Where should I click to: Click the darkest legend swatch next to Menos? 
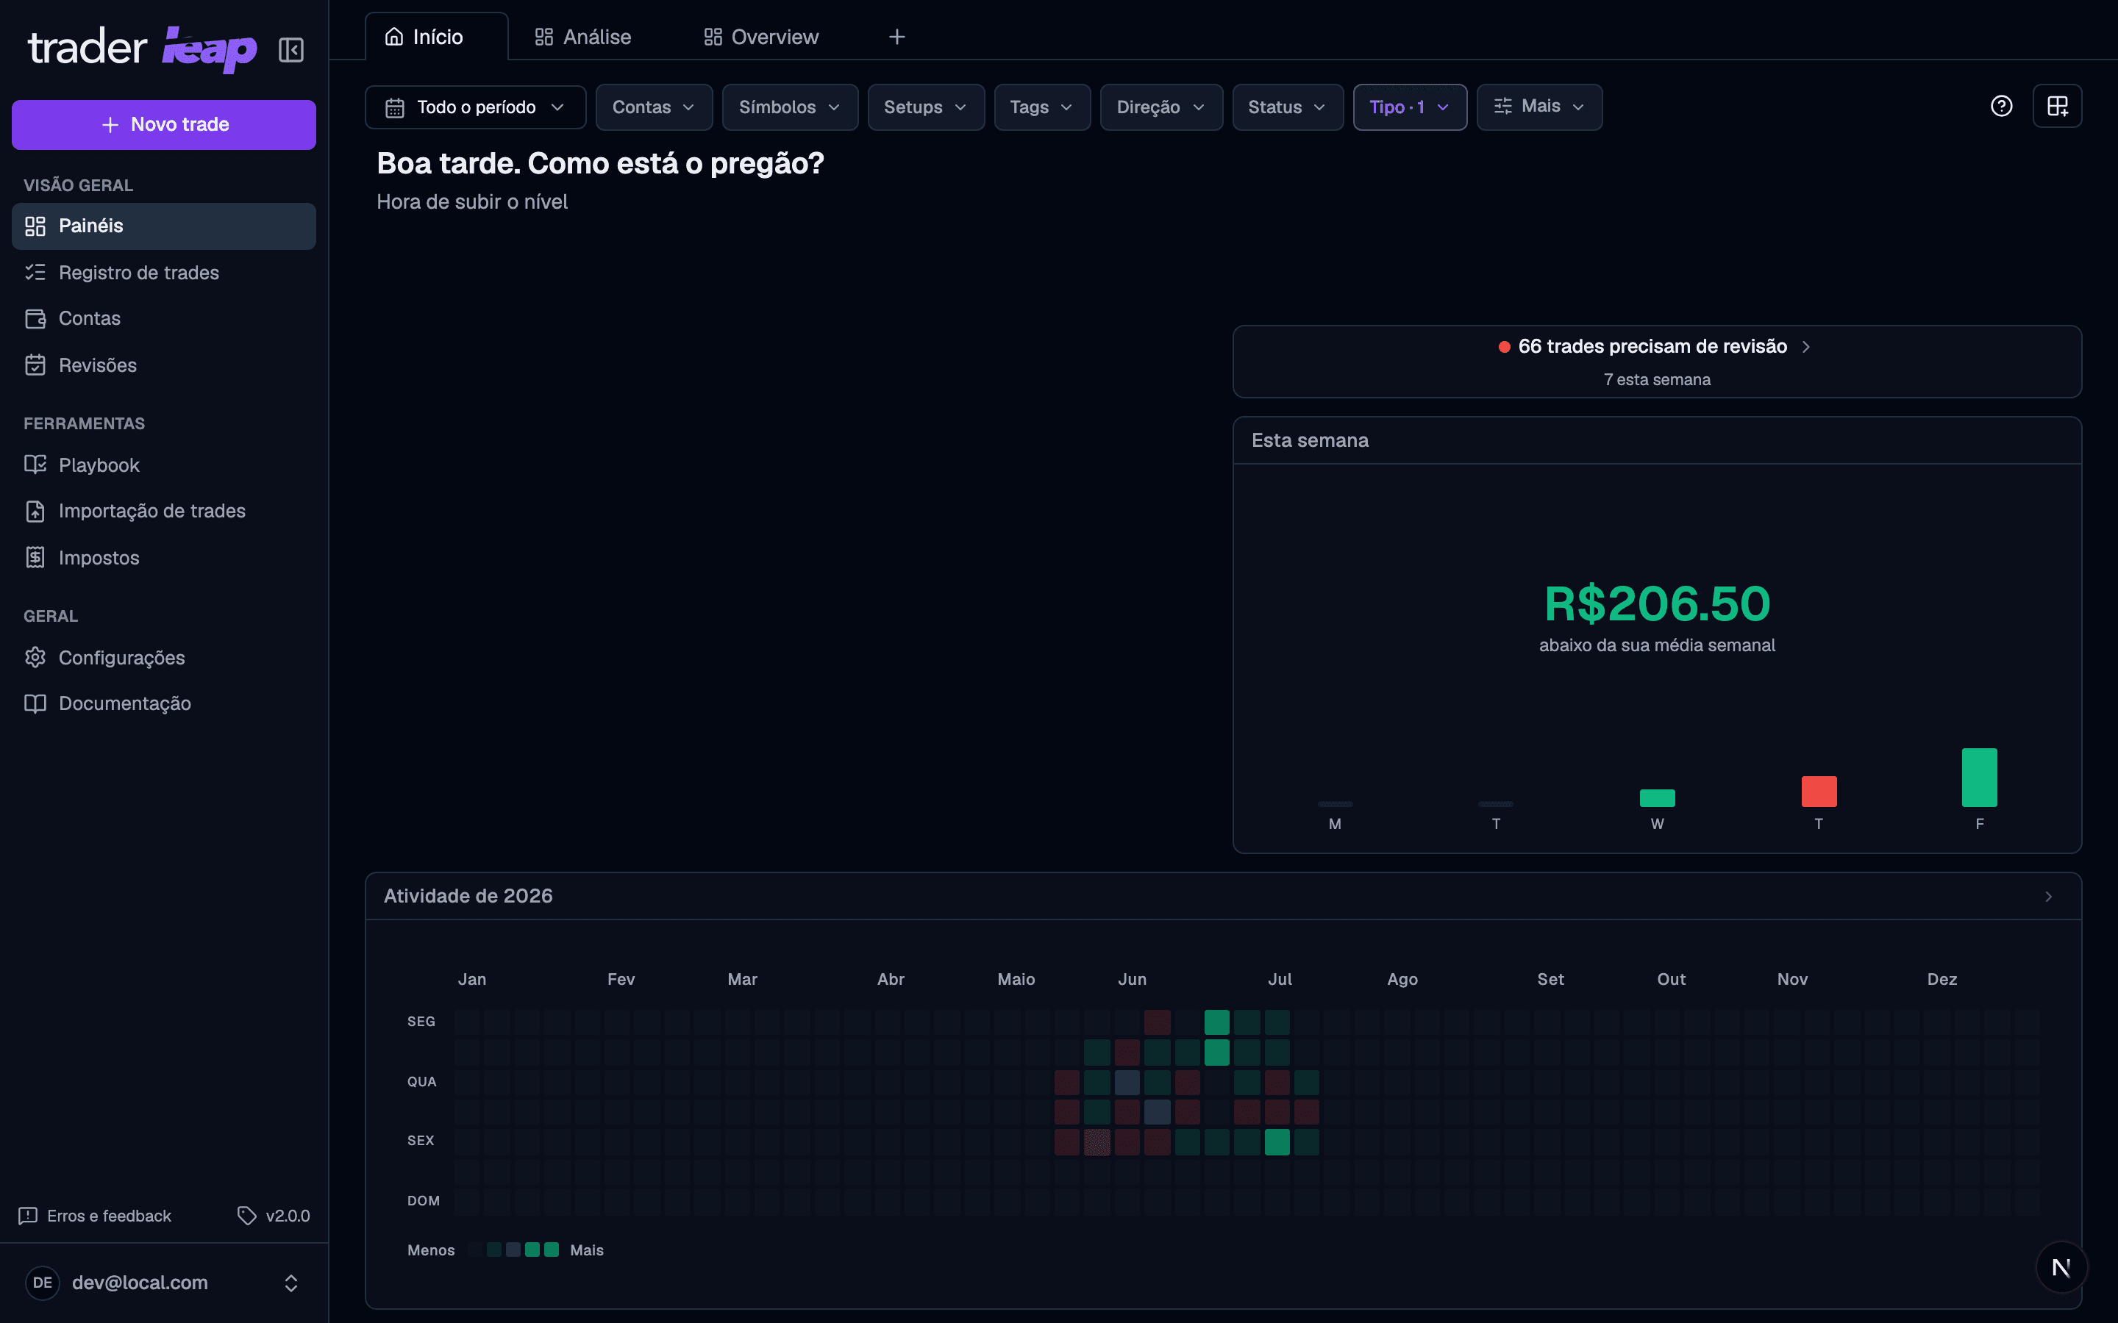[474, 1249]
